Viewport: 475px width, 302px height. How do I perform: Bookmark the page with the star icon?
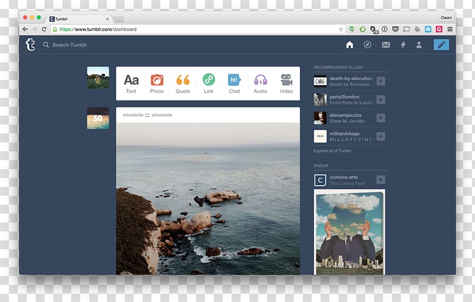pos(341,29)
